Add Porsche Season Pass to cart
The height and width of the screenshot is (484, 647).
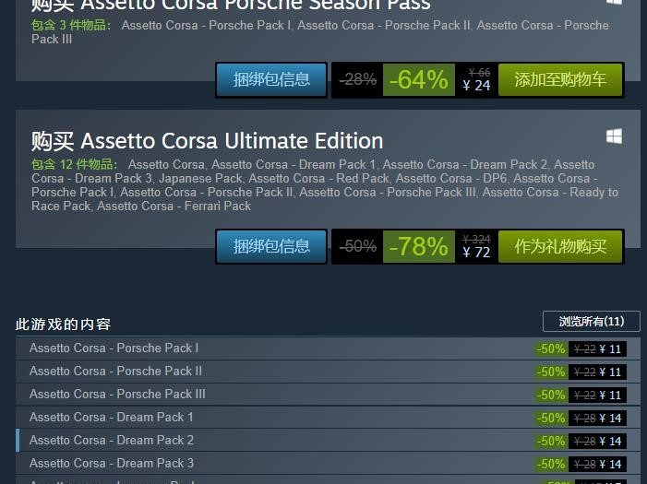coord(560,79)
